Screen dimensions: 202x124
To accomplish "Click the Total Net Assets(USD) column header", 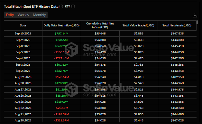I will 177,25.
